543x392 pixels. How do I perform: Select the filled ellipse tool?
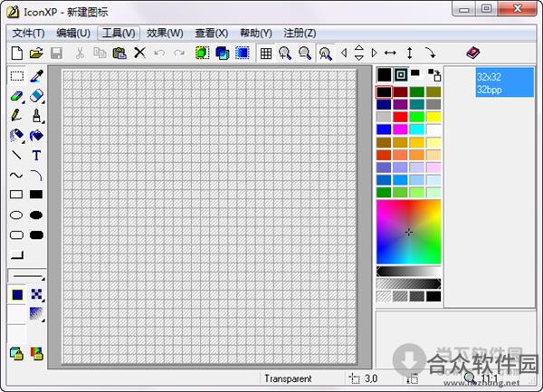(x=36, y=215)
